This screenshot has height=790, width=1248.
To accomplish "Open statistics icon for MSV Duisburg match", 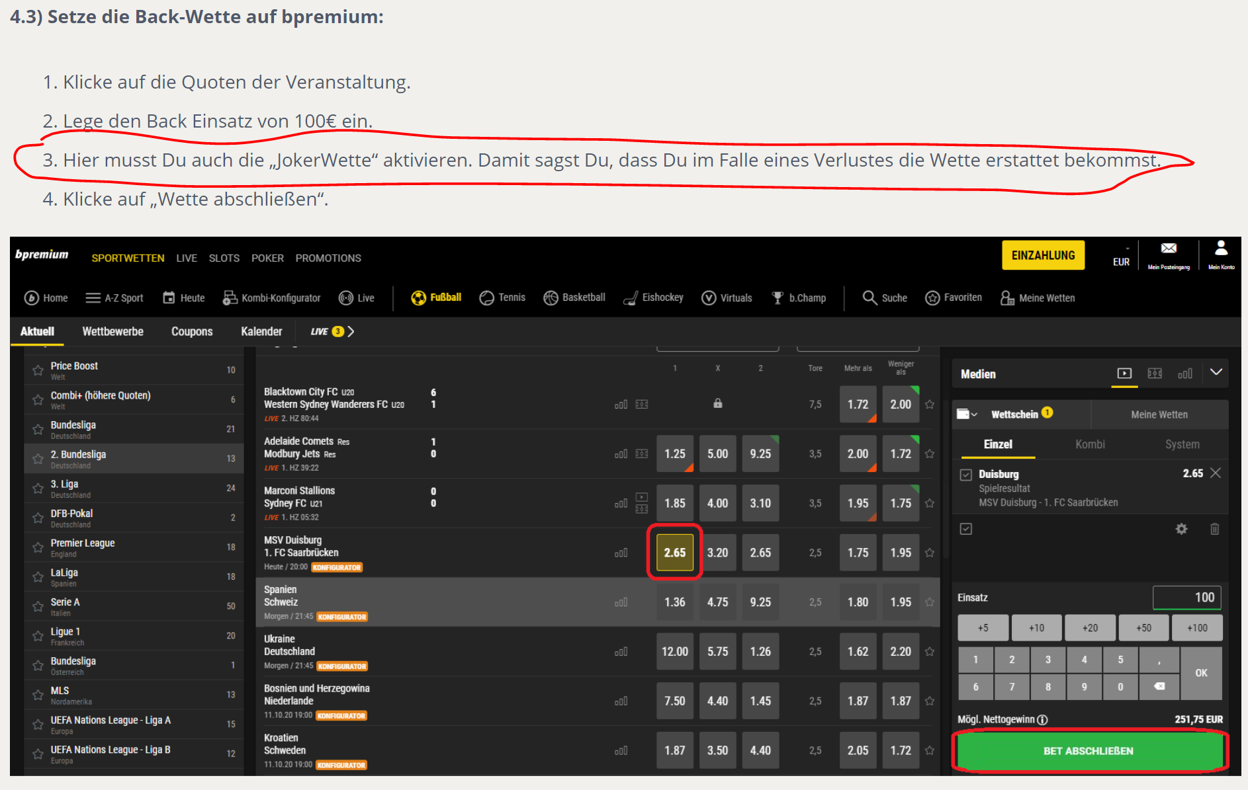I will click(x=621, y=553).
